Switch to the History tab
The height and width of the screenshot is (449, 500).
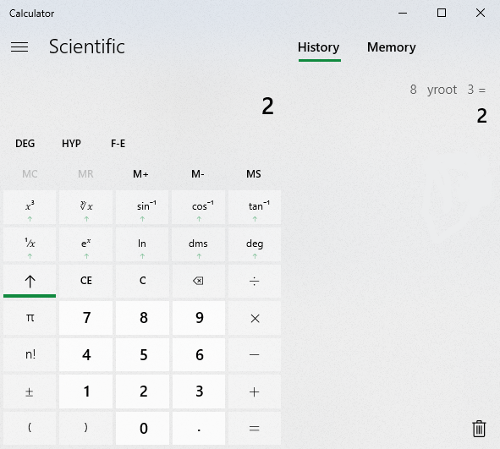319,47
